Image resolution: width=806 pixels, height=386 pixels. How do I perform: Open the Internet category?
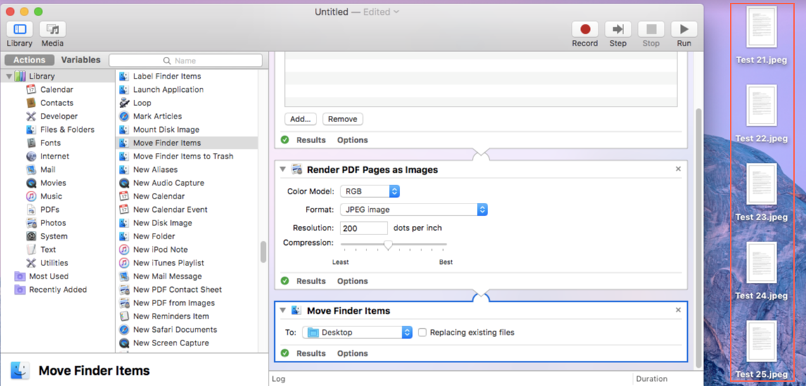point(54,157)
